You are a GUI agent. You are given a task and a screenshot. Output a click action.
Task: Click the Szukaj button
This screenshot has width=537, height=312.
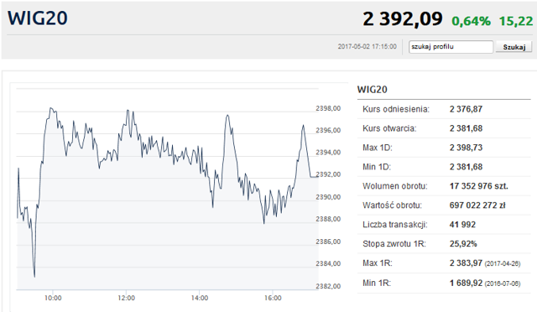pos(514,47)
